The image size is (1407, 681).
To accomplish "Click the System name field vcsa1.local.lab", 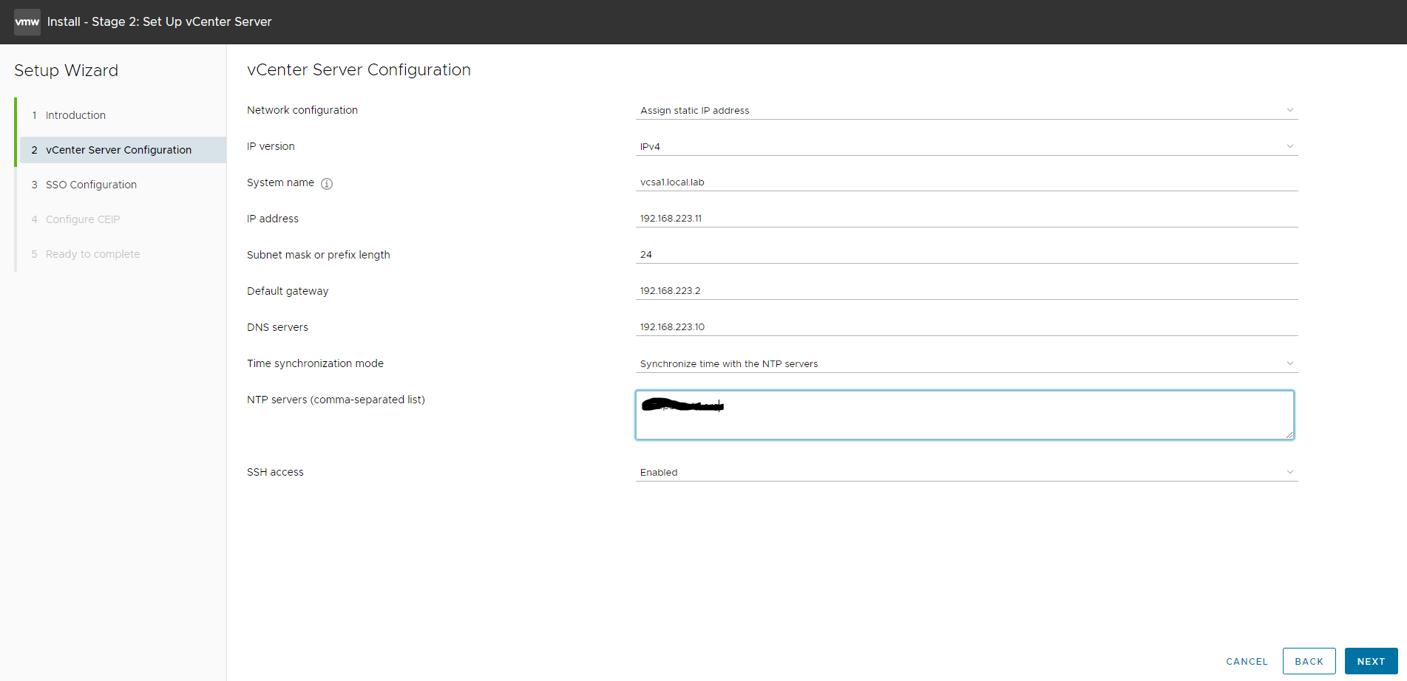I will [x=966, y=182].
